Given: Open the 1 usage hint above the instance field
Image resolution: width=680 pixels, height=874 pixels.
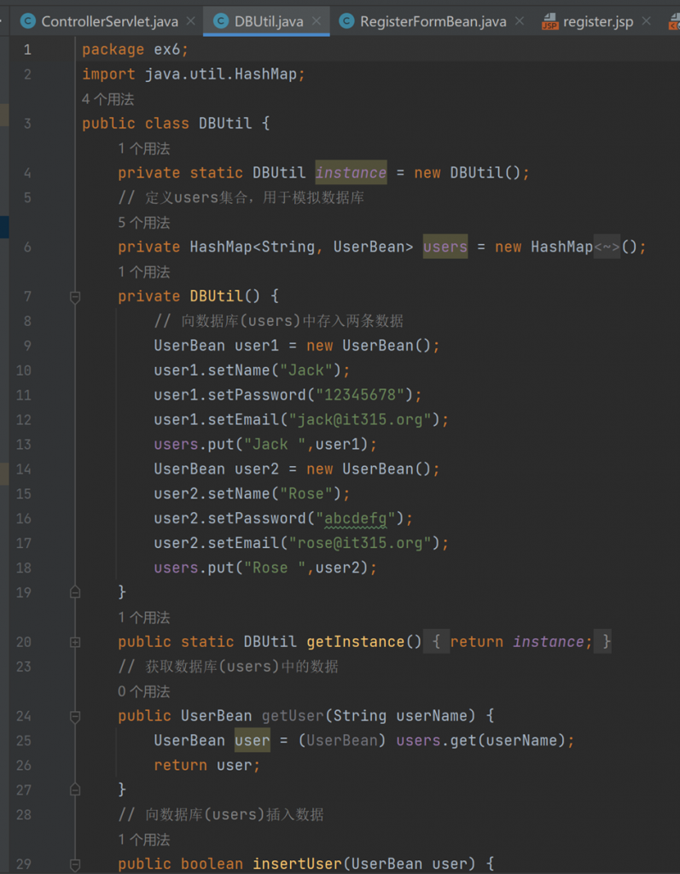Looking at the screenshot, I should [x=144, y=149].
